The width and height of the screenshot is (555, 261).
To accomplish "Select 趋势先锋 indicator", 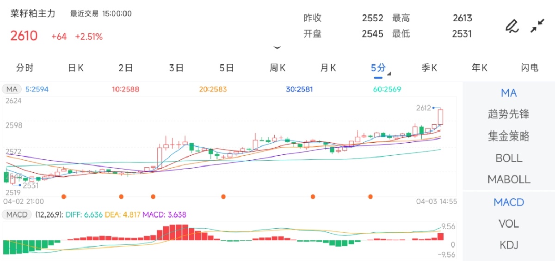I will [509, 114].
